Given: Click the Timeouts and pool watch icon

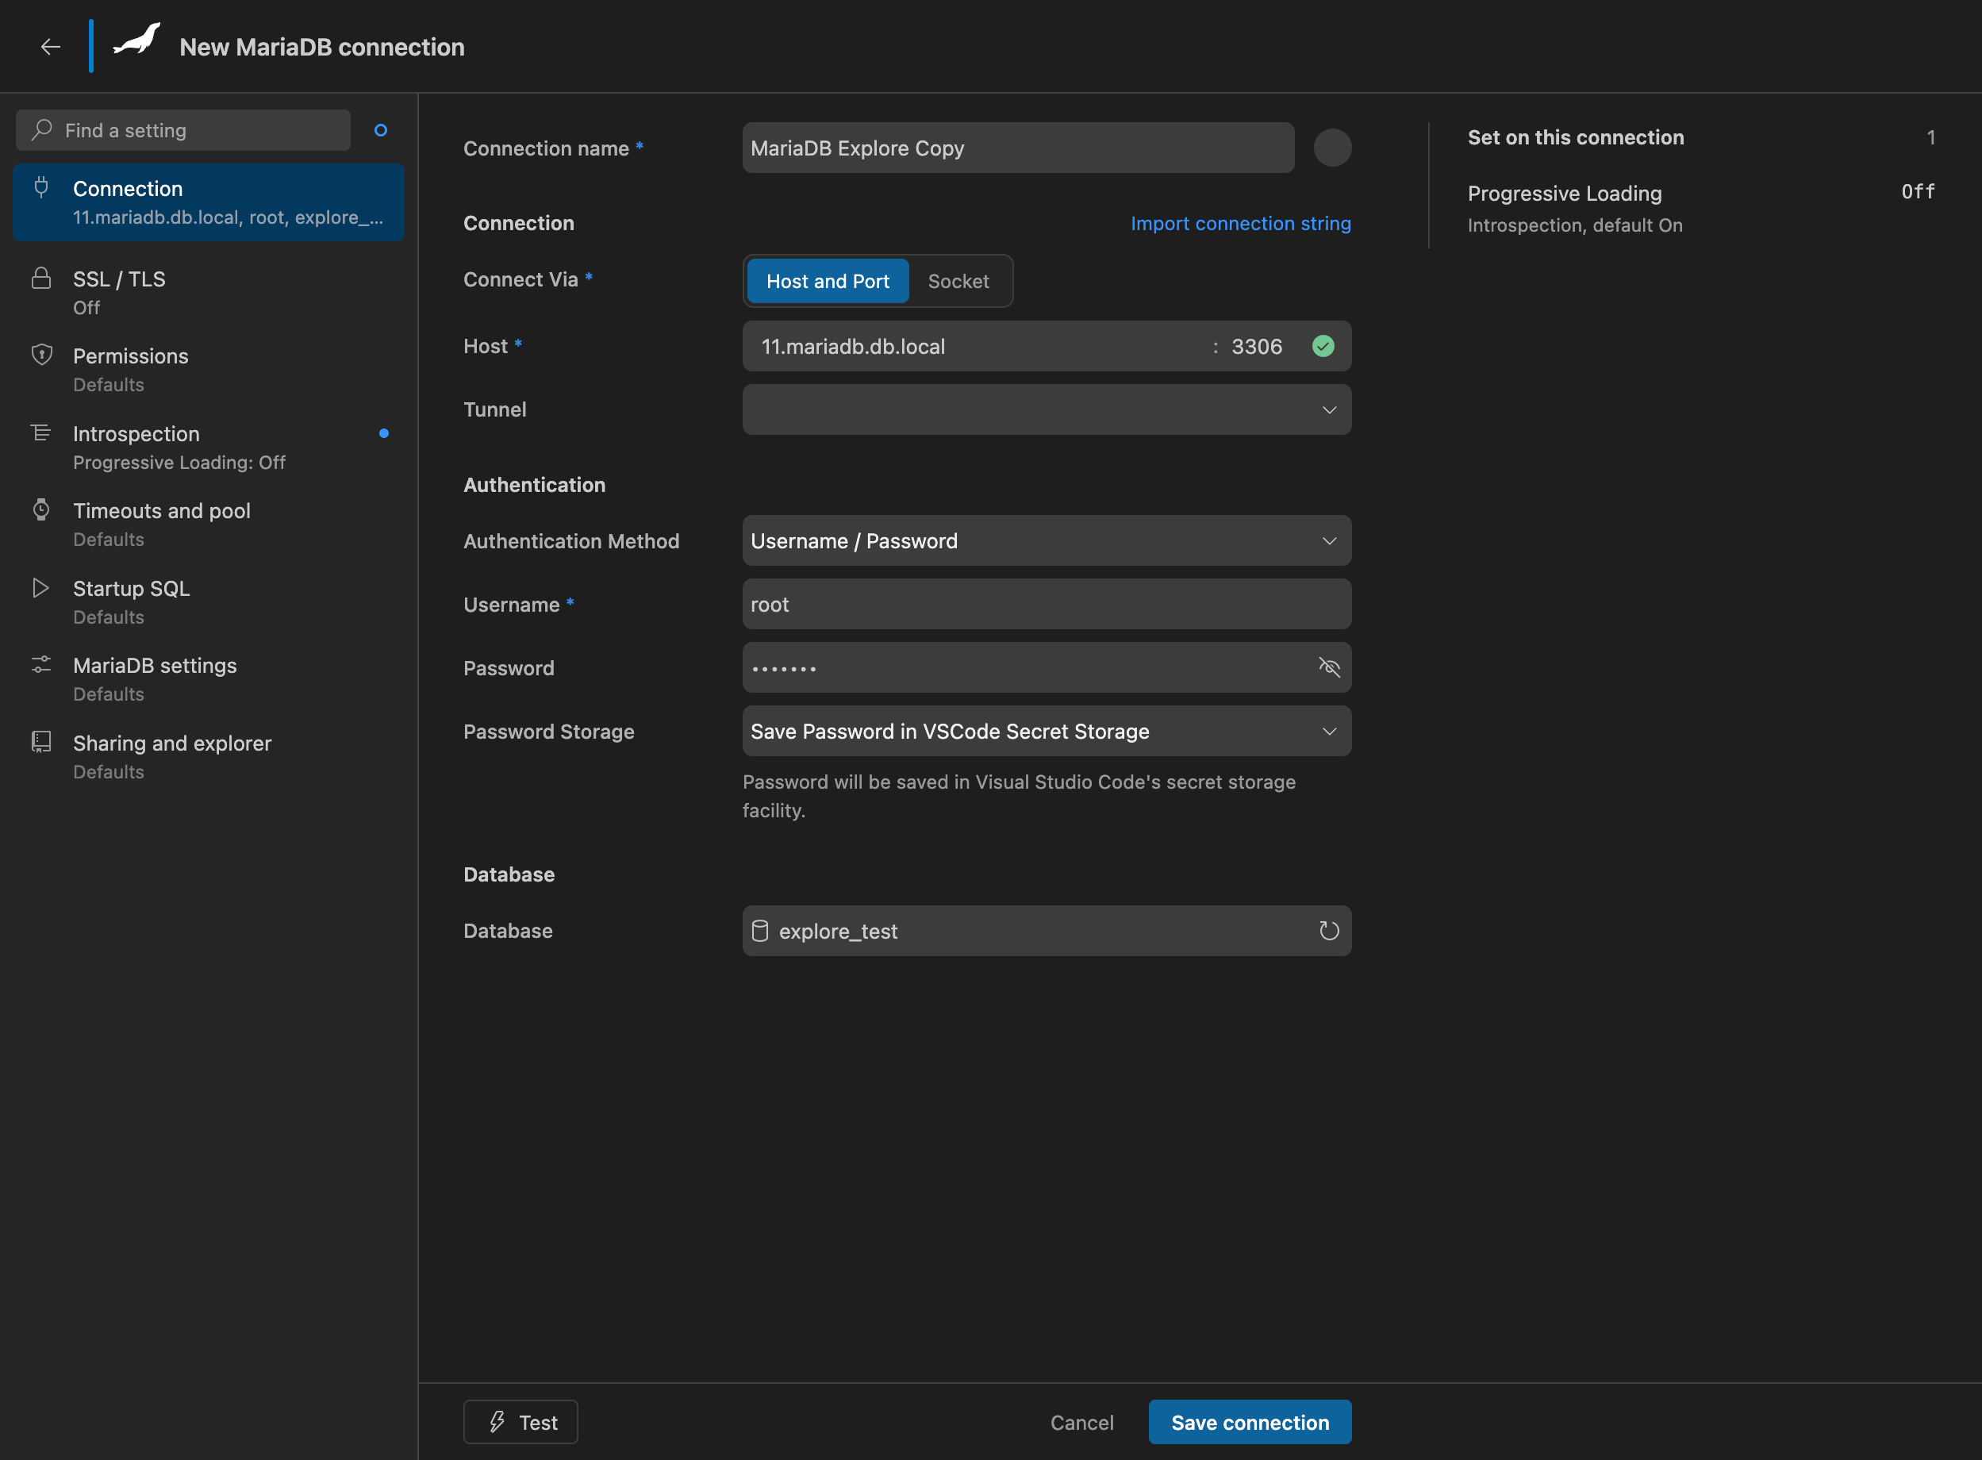Looking at the screenshot, I should coord(41,510).
